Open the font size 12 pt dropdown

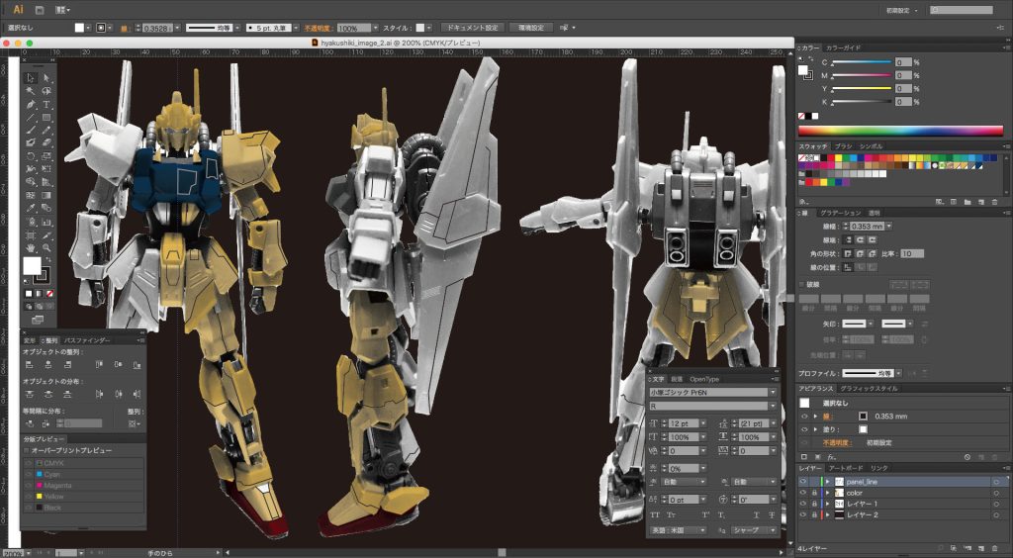[x=698, y=423]
